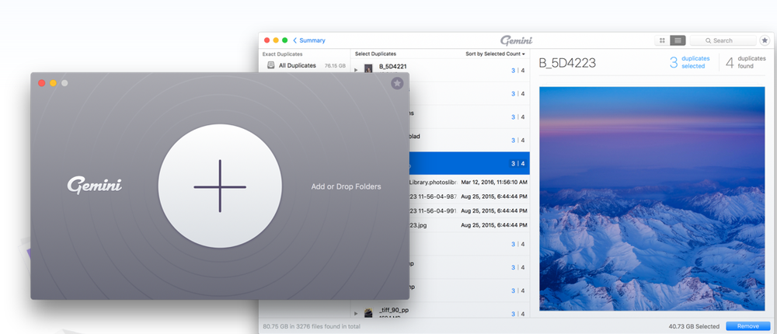The height and width of the screenshot is (334, 777).
Task: Click the 'Select Duplicates' column heading
Action: point(375,54)
